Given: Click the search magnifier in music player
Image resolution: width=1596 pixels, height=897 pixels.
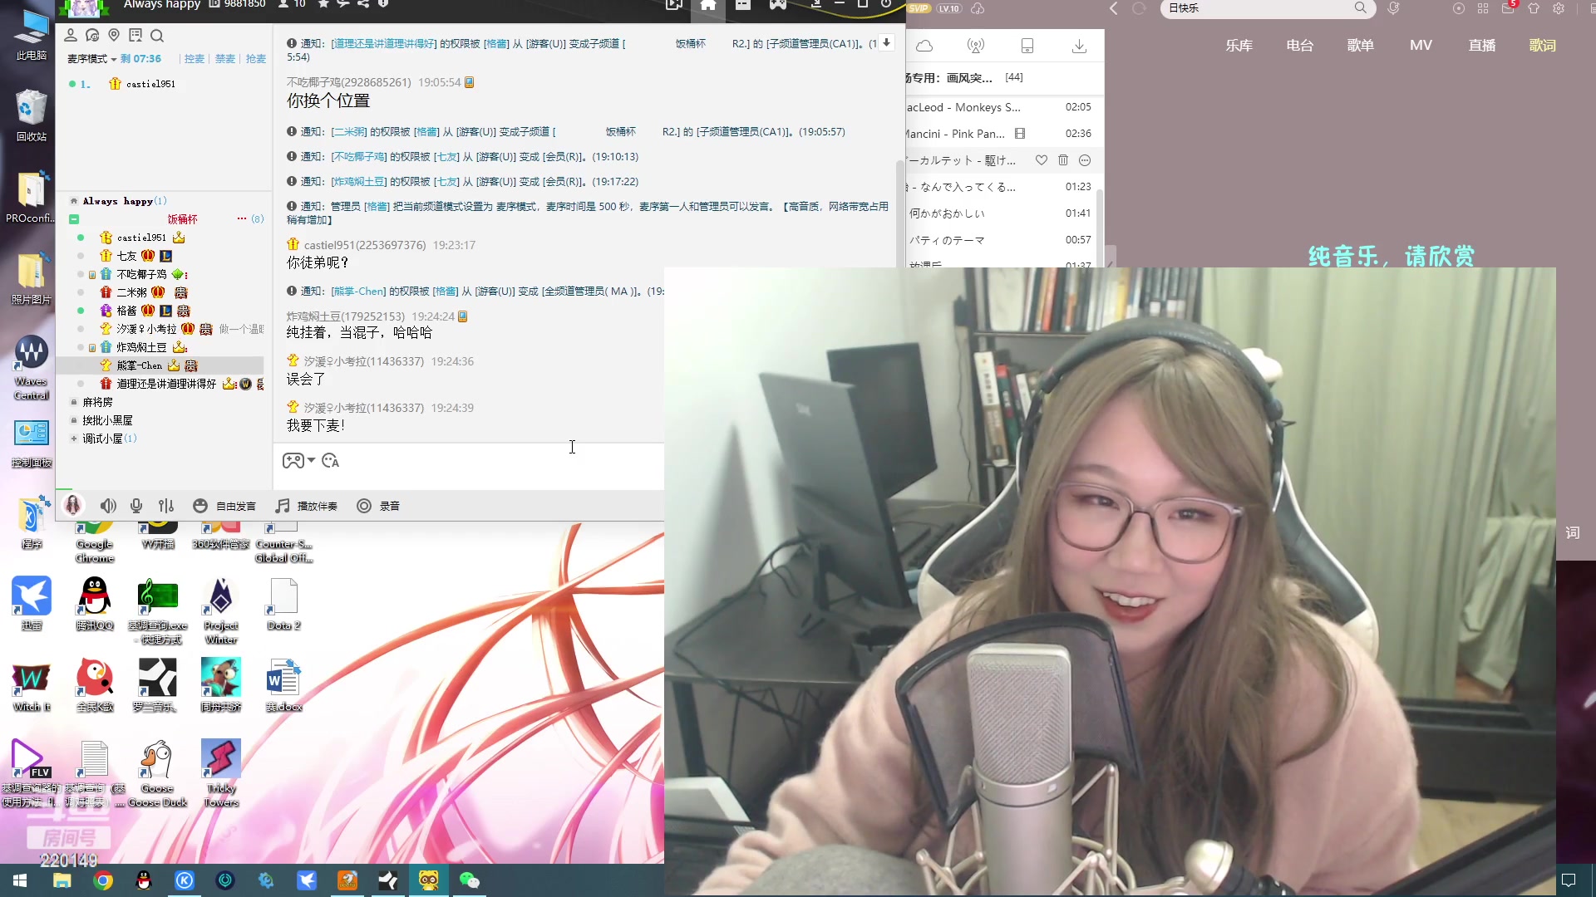Looking at the screenshot, I should [x=1360, y=8].
